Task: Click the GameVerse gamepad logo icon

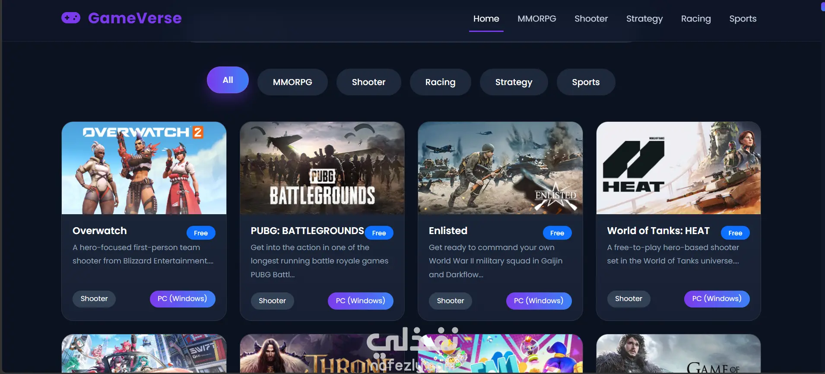Action: (x=71, y=18)
